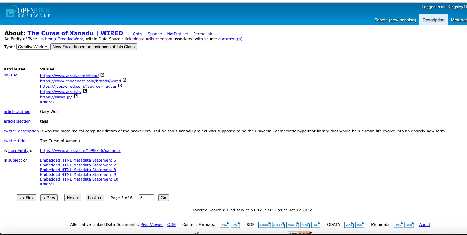Go to the First page
This screenshot has width=467, height=235.
coord(27,198)
